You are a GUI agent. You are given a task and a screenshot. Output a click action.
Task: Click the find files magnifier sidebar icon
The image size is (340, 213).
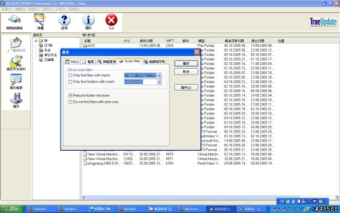(16, 80)
